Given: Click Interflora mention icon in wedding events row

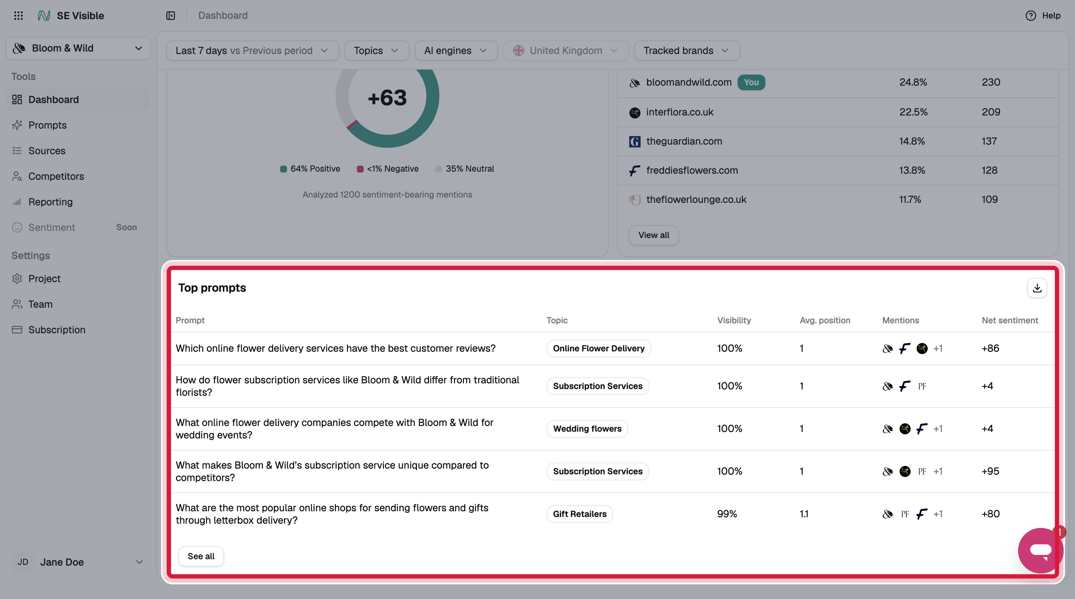Looking at the screenshot, I should click(905, 429).
